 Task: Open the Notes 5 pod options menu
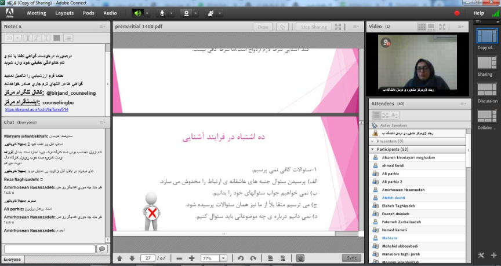point(102,27)
